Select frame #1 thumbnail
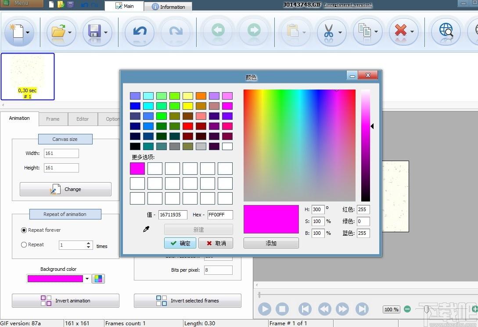The width and height of the screenshot is (478, 327). pyautogui.click(x=28, y=76)
